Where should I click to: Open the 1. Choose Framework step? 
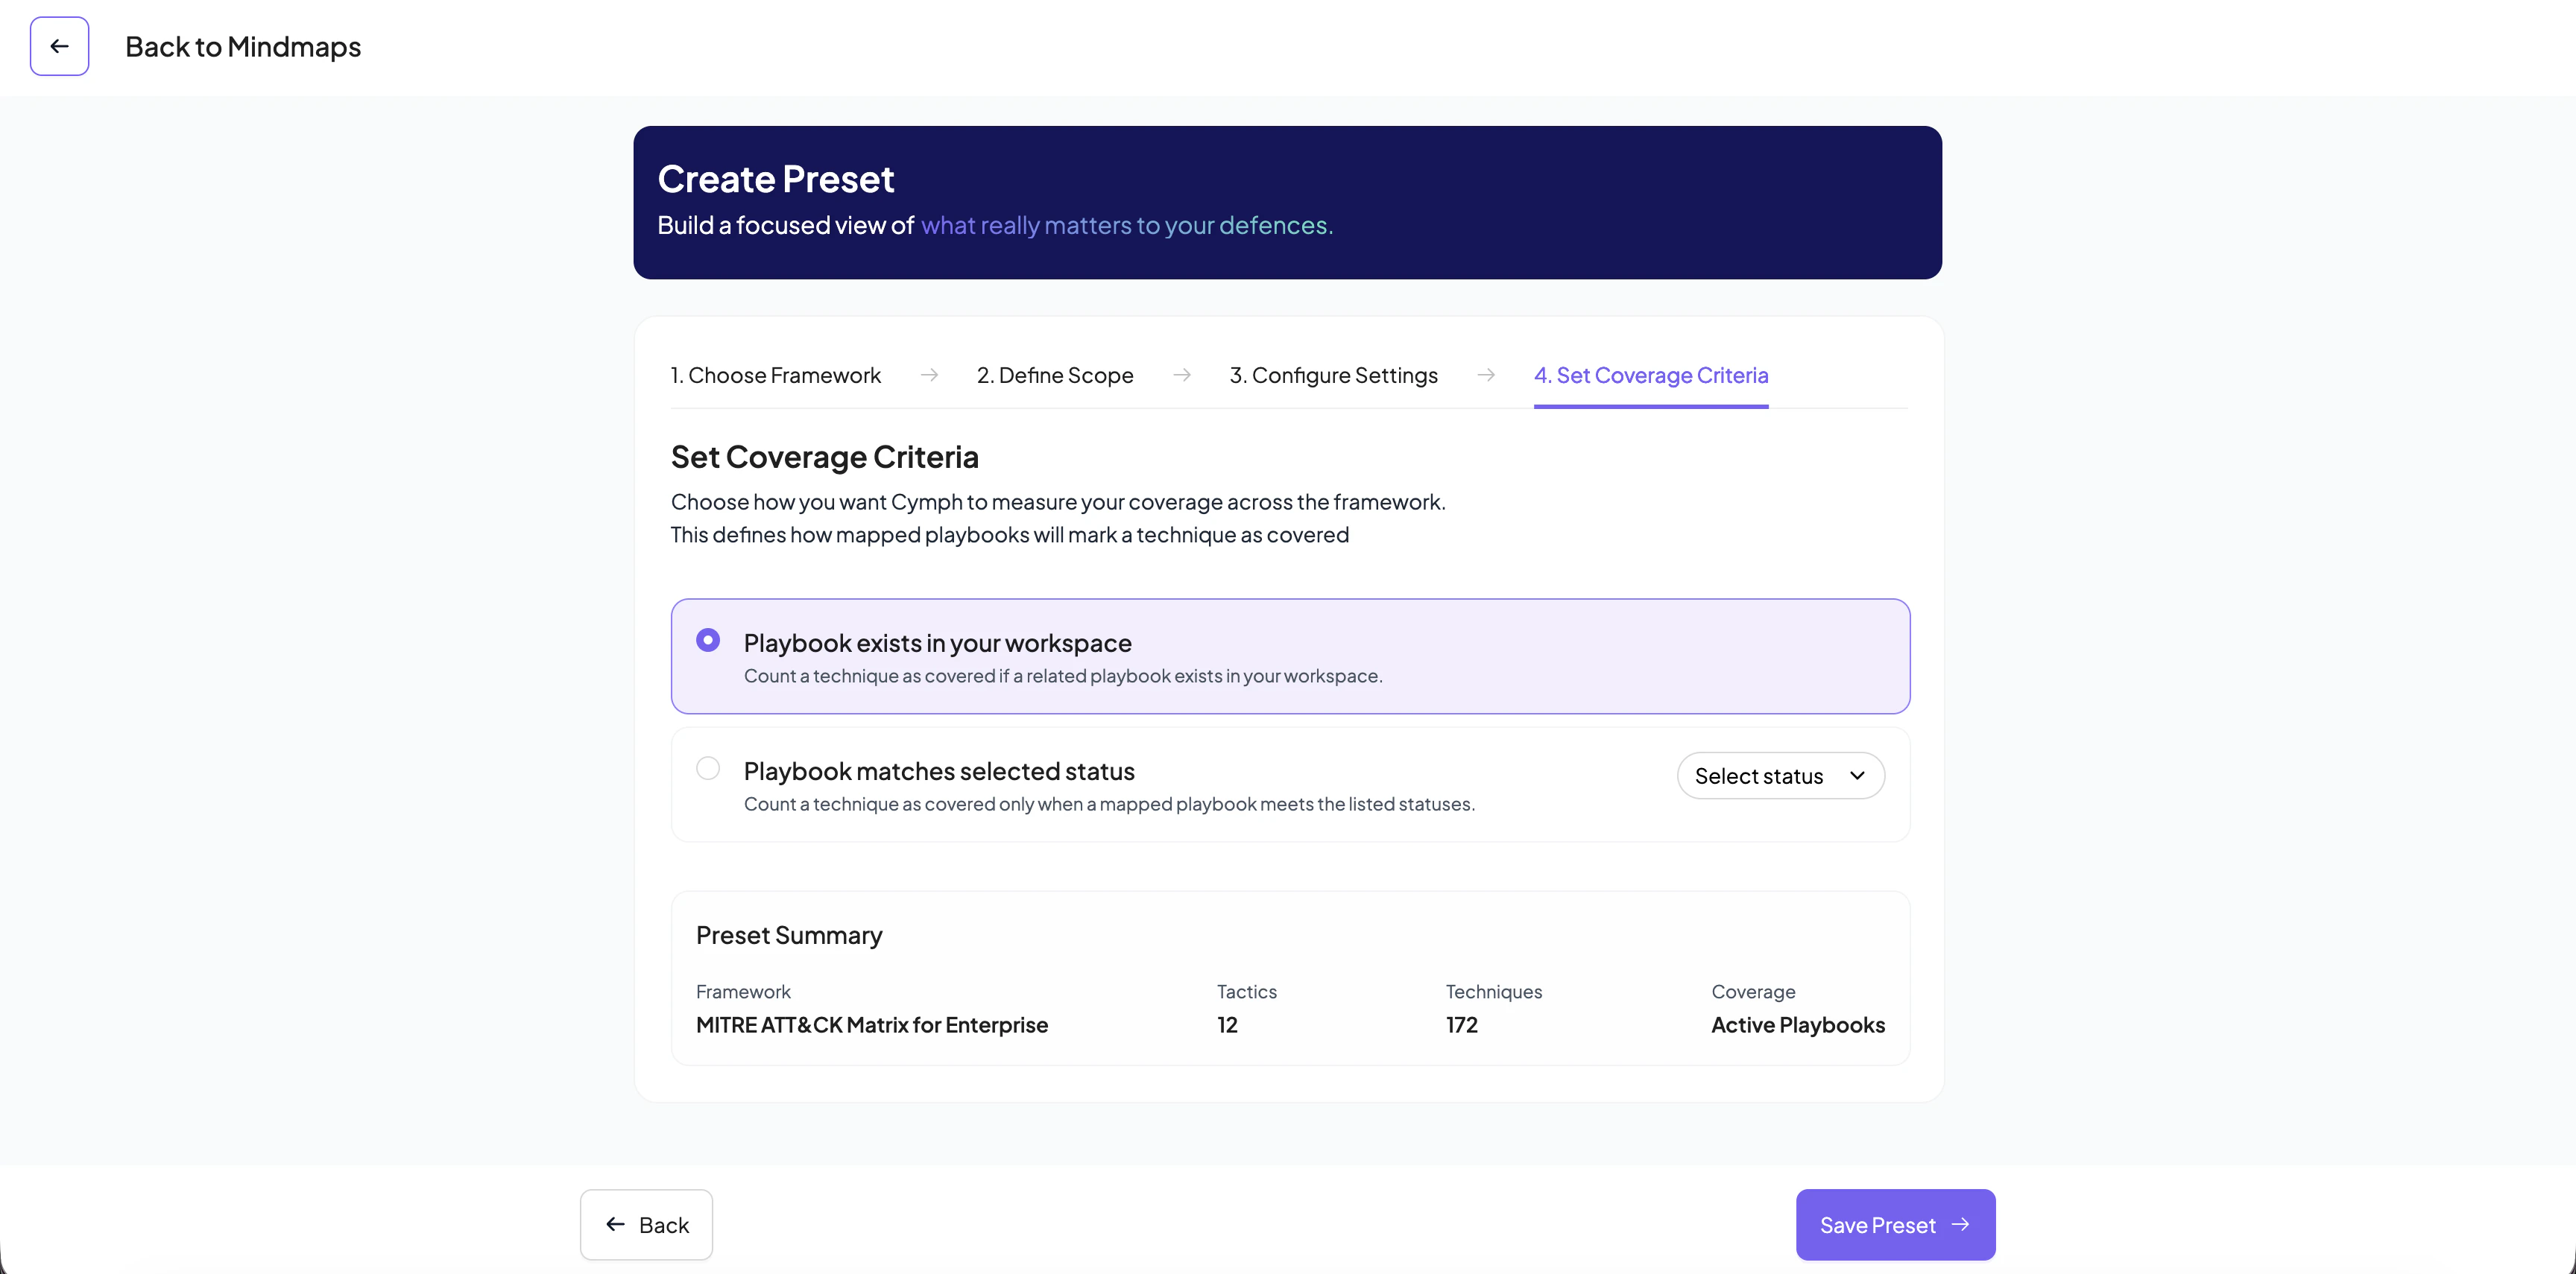(775, 375)
